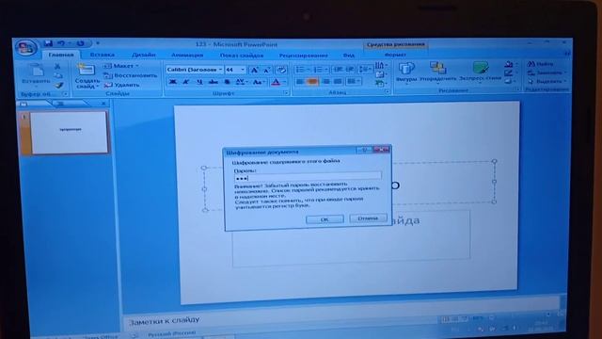Toggle align text right

(x=325, y=82)
